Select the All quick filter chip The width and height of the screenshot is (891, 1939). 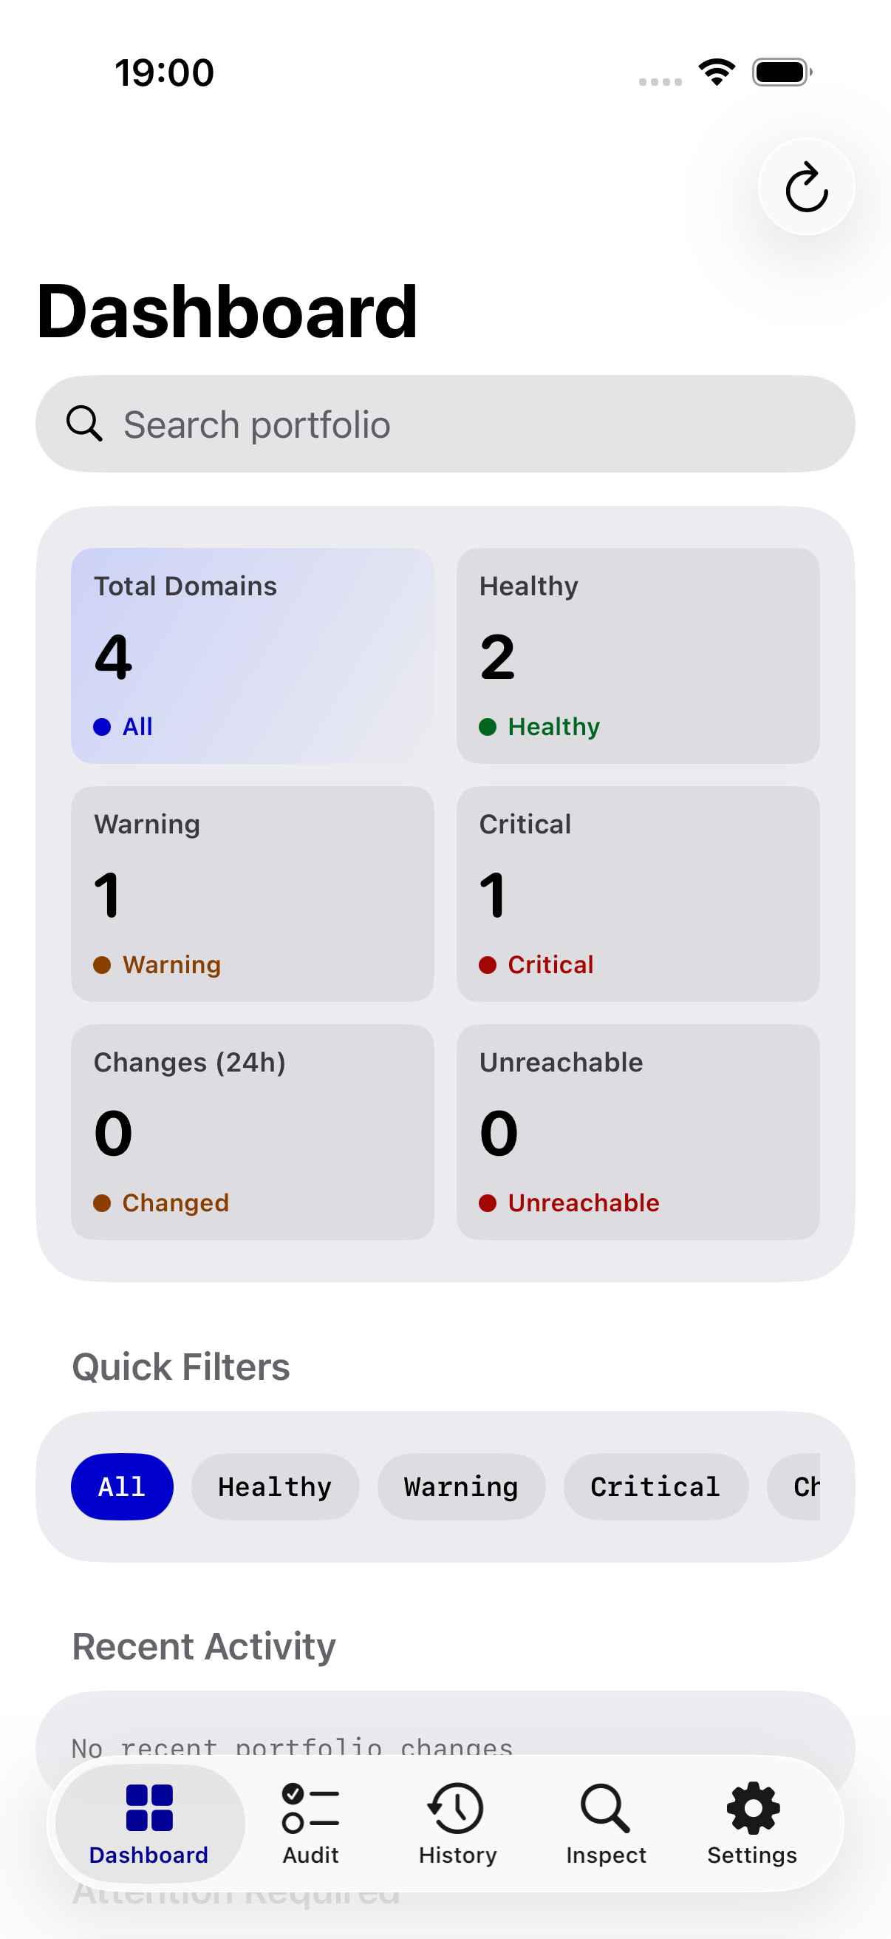123,1486
